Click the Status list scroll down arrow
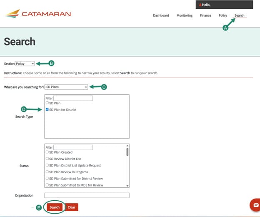 click(x=127, y=186)
